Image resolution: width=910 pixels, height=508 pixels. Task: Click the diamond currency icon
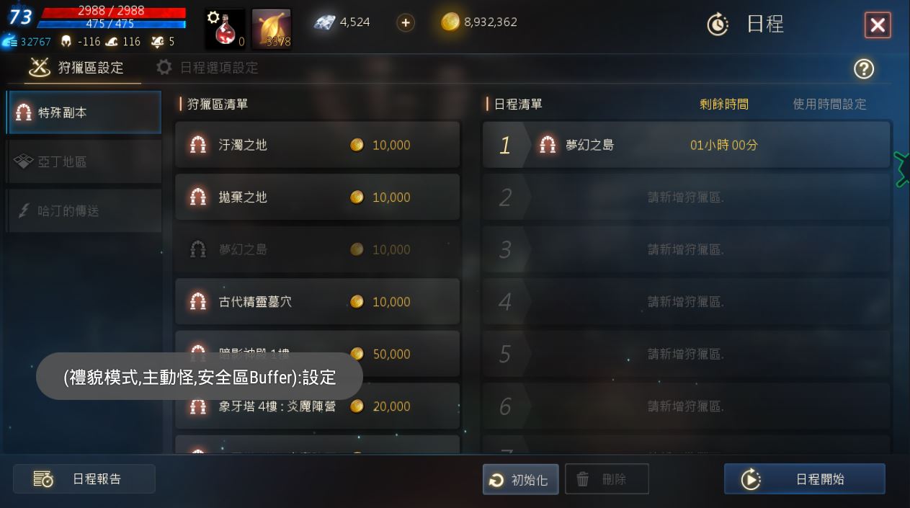click(x=324, y=22)
